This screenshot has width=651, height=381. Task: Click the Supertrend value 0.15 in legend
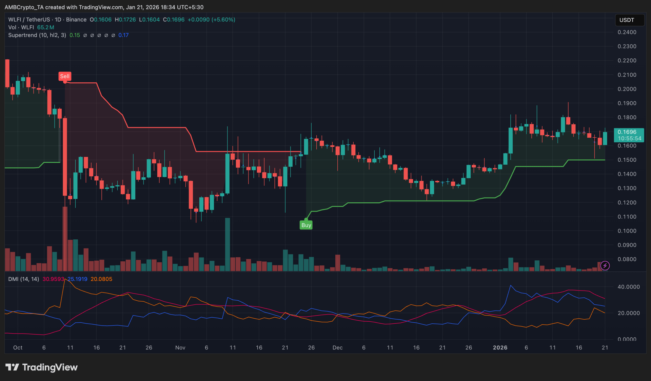coord(75,35)
